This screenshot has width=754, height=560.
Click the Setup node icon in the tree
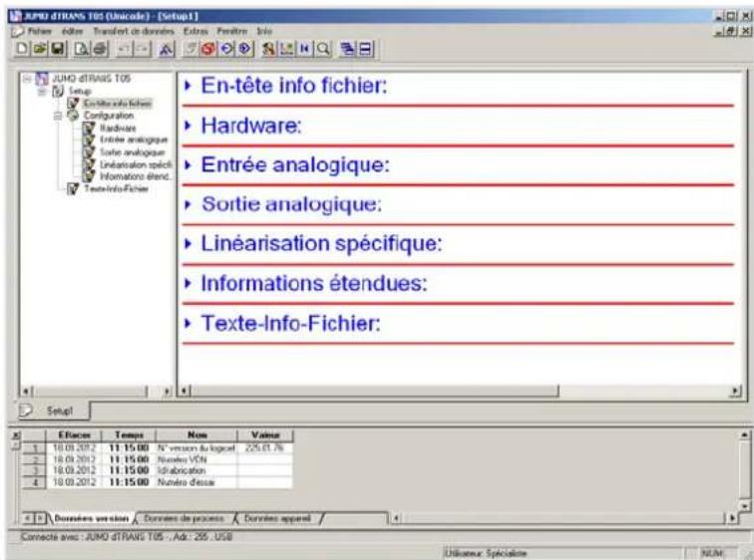58,91
